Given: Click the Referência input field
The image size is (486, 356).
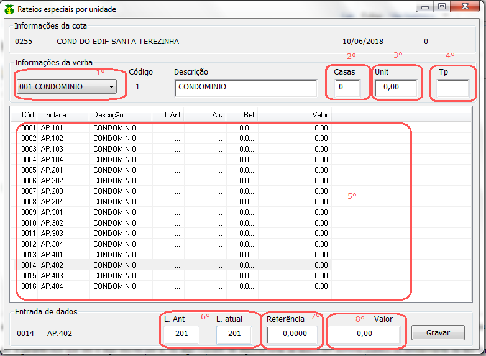Looking at the screenshot, I should [x=291, y=335].
